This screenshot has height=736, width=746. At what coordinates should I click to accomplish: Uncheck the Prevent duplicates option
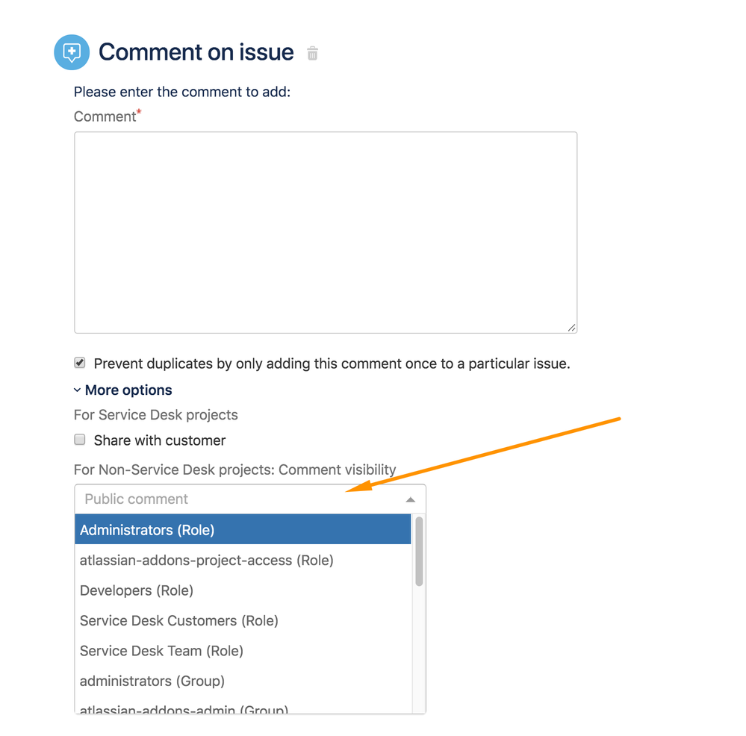coord(79,363)
